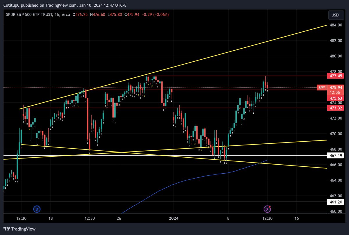Open the Arca exchange selector

tap(66, 15)
